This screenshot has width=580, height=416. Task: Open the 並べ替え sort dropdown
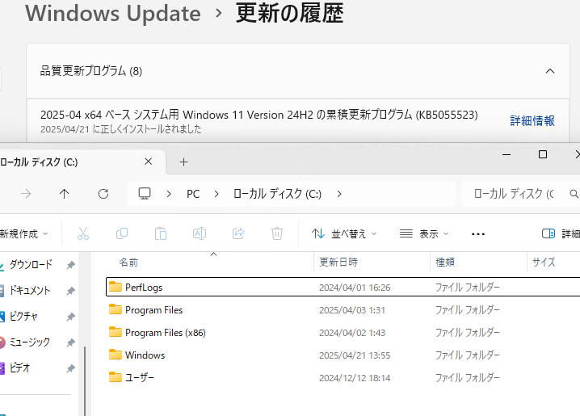point(344,233)
